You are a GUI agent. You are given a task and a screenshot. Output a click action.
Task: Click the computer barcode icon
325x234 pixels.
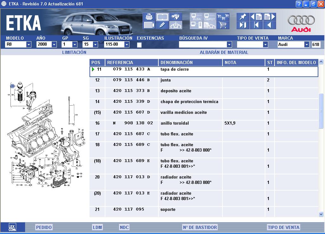196,25
